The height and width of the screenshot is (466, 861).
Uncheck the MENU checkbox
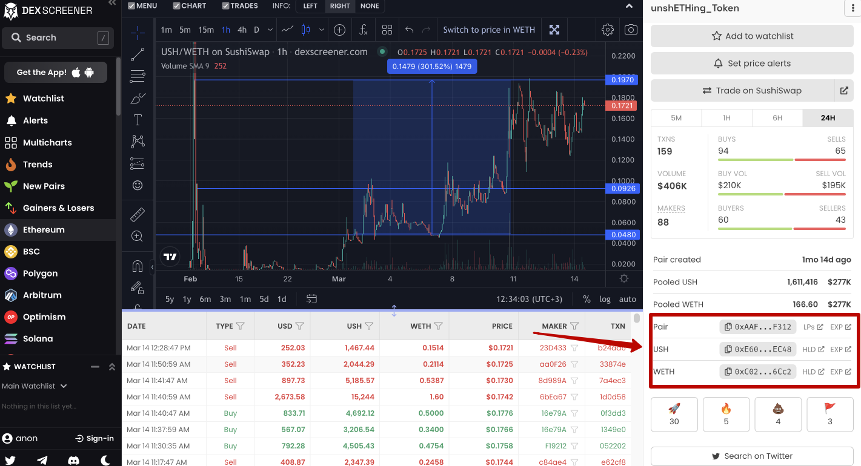(131, 6)
